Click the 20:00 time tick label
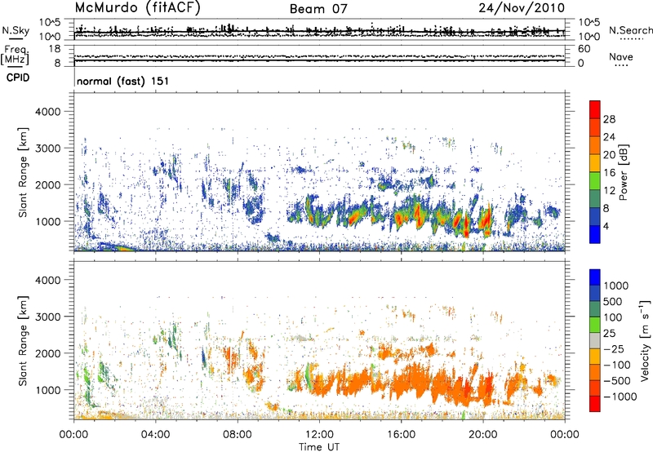 pyautogui.click(x=483, y=435)
